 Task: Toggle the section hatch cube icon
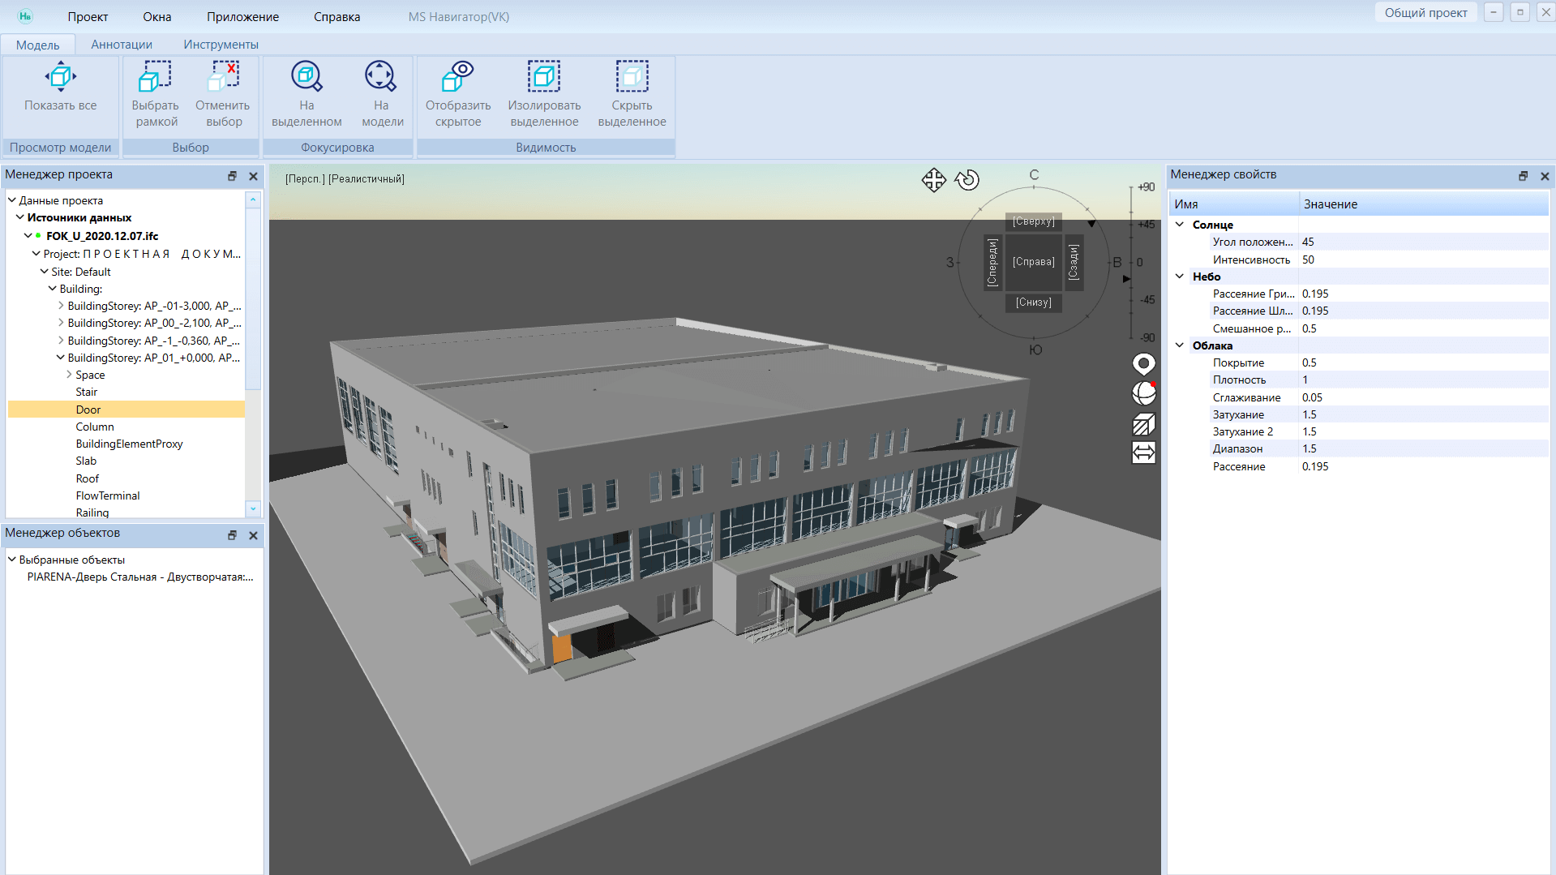pyautogui.click(x=1143, y=423)
